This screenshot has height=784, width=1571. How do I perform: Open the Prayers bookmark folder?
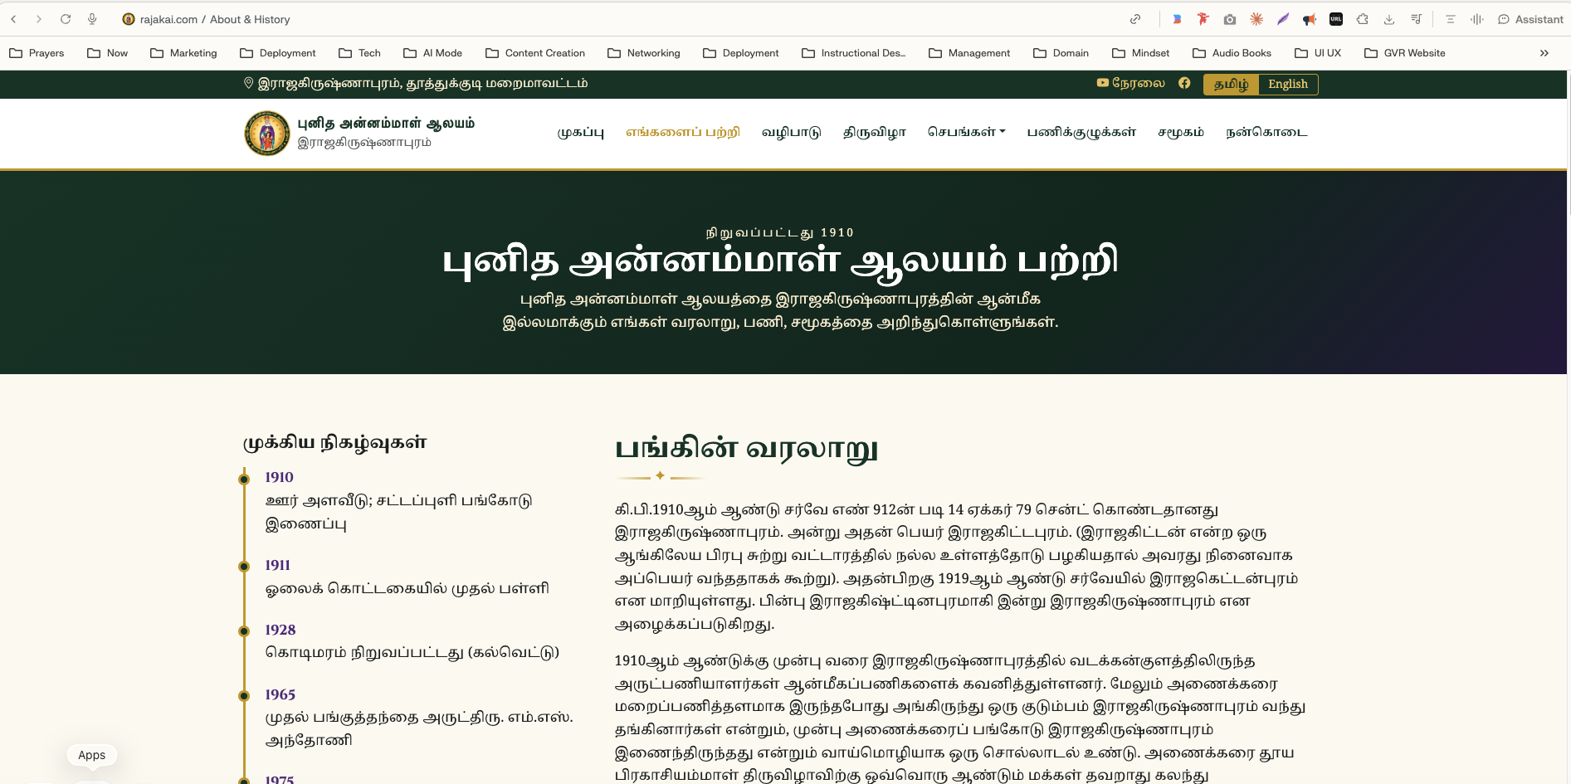point(37,53)
